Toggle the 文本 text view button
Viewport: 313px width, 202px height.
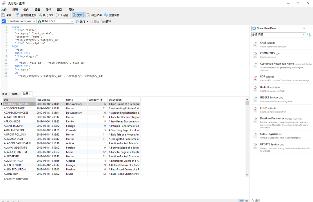click(x=77, y=15)
